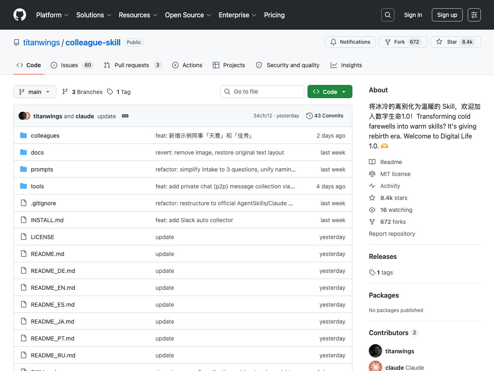Click the history clock icon near 43 Commits
This screenshot has width=494, height=371.
point(310,116)
